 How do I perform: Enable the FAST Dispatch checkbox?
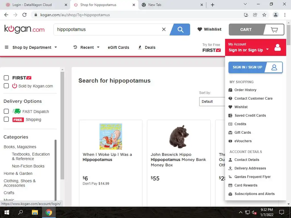[x=6, y=111]
